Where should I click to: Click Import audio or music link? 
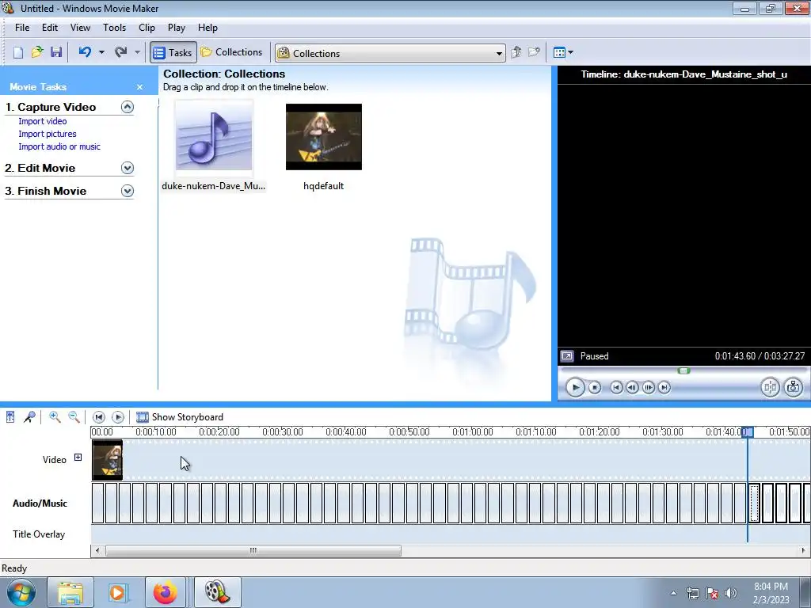[x=59, y=146]
